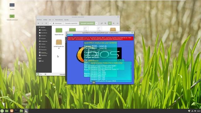The height and width of the screenshot is (113, 201).
Task: Show previous path segments in breadcrumb
Action: point(50,23)
